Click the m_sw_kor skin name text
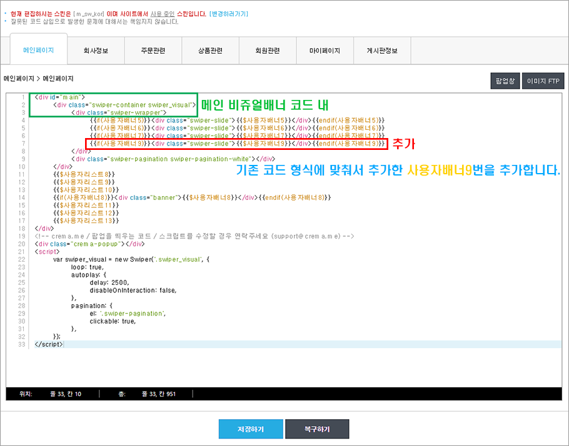 (89, 14)
